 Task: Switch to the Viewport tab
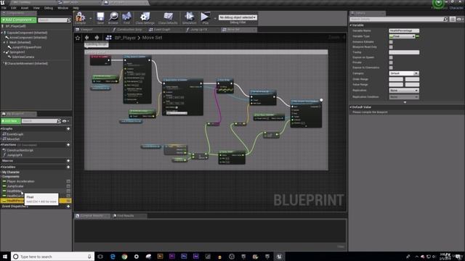[86, 30]
